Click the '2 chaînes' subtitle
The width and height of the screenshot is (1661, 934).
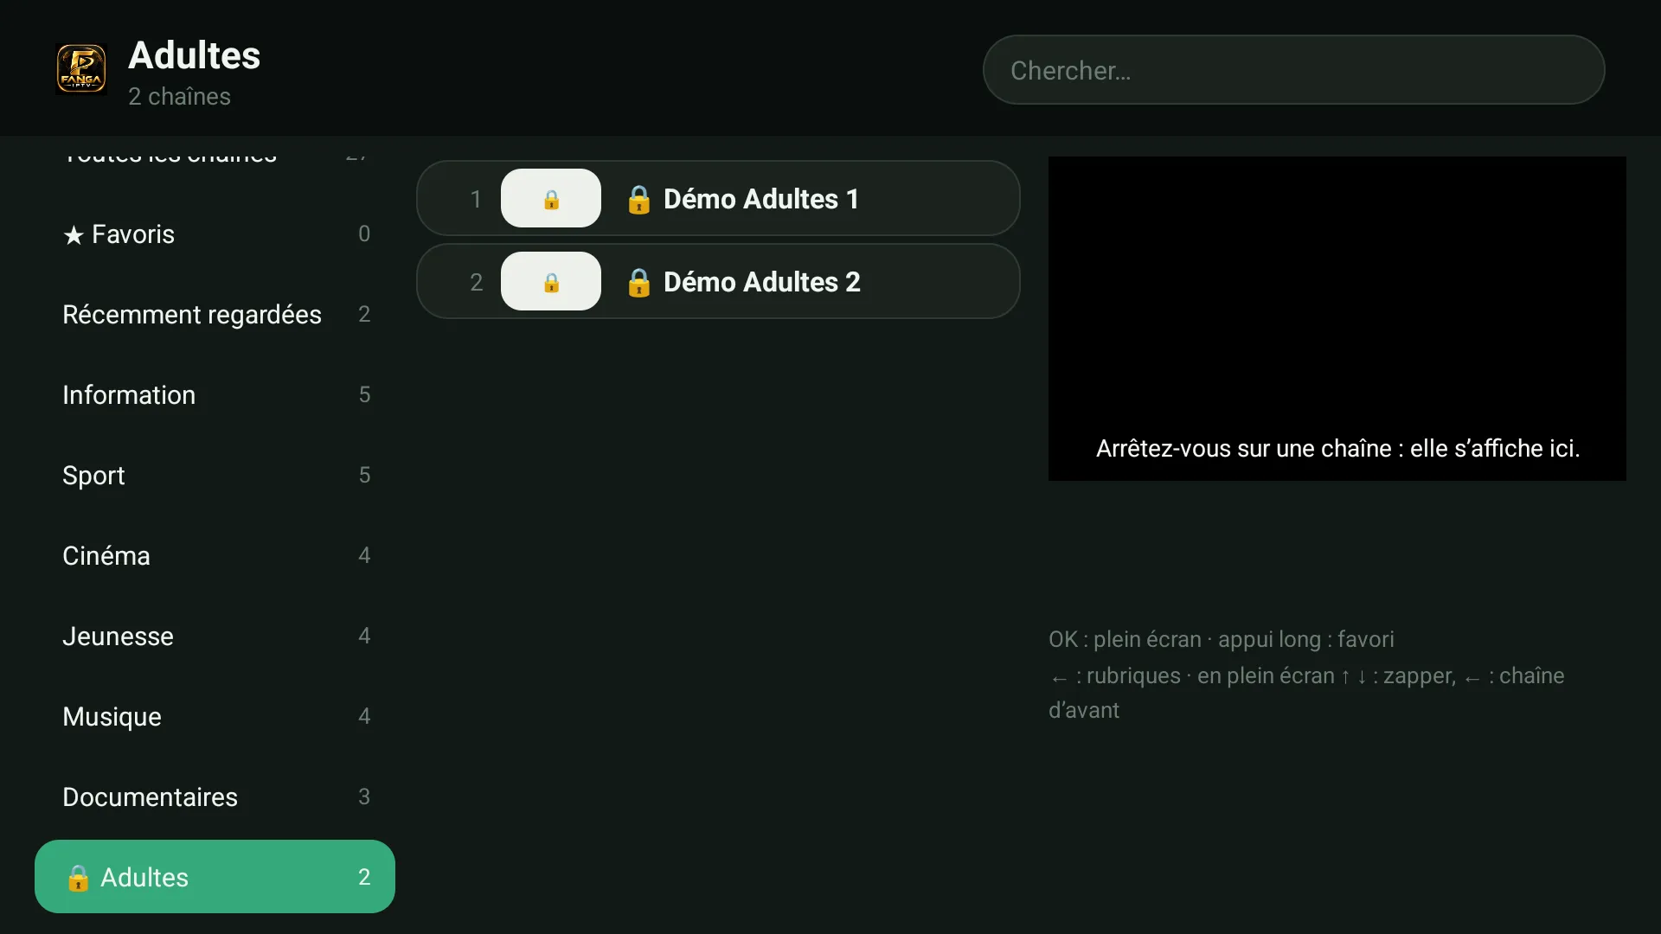[179, 96]
